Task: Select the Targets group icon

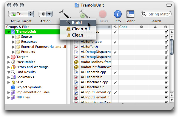Action: pos(13,57)
